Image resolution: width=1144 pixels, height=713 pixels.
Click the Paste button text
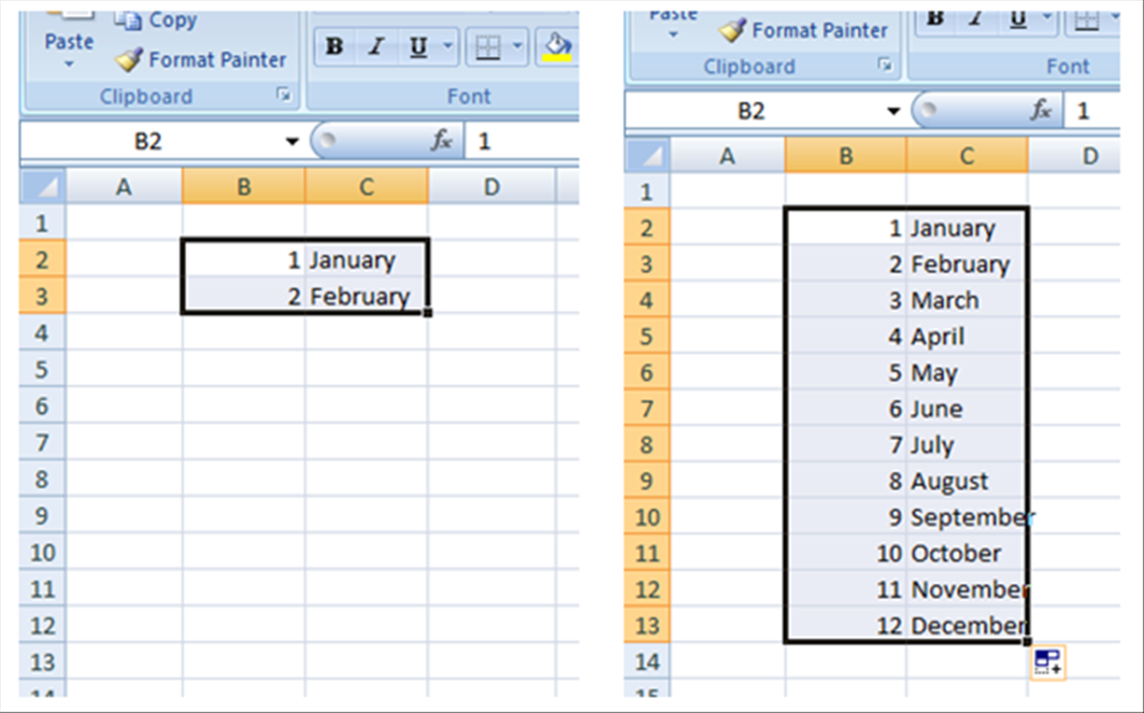click(68, 42)
